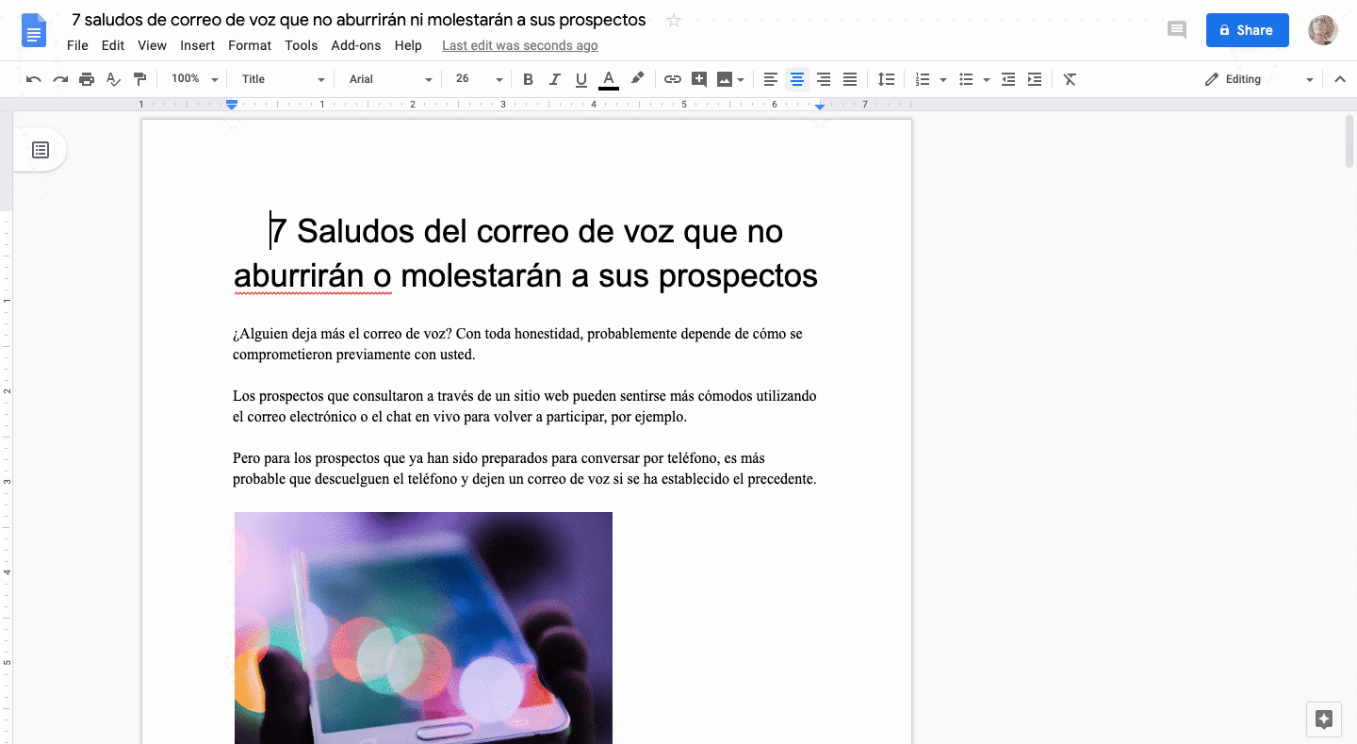Collapse the menus with the chevron
Image resolution: width=1357 pixels, height=744 pixels.
[1340, 79]
